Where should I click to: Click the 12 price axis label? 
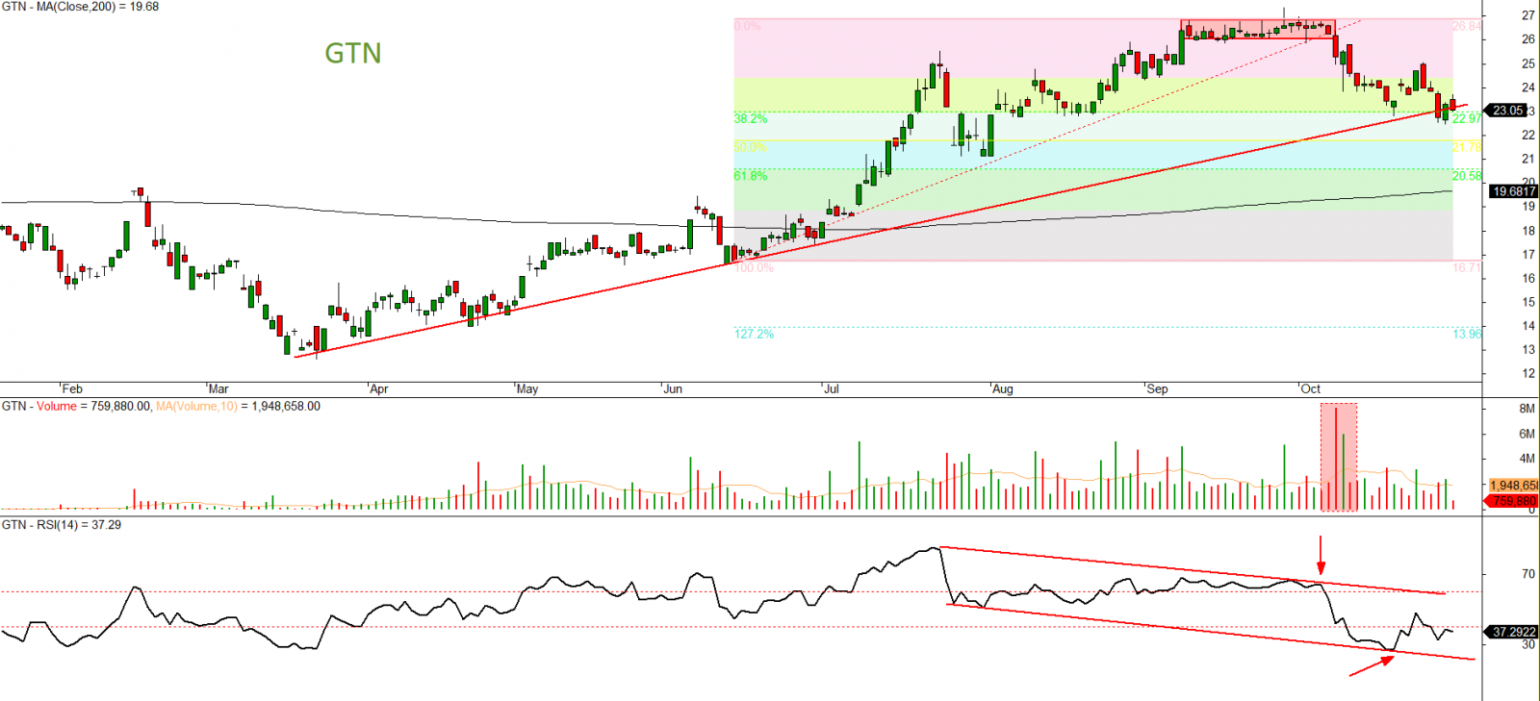[1528, 374]
